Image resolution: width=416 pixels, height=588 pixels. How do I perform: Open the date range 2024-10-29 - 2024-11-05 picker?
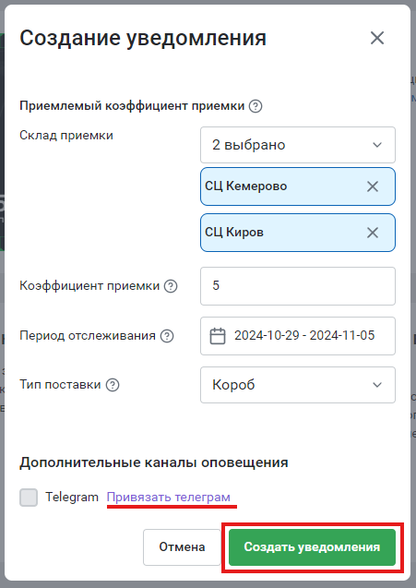click(x=298, y=336)
